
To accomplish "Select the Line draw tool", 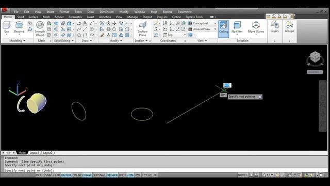I will [85, 29].
